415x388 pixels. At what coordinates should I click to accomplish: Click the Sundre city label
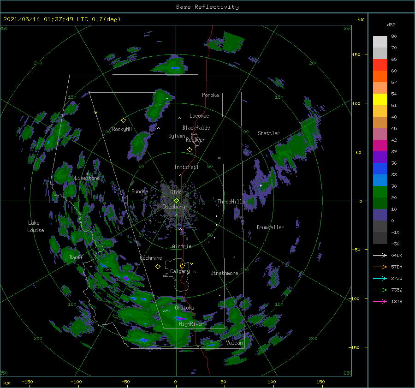[140, 191]
